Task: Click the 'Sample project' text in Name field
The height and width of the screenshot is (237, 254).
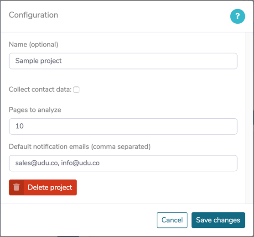Action: coord(38,61)
